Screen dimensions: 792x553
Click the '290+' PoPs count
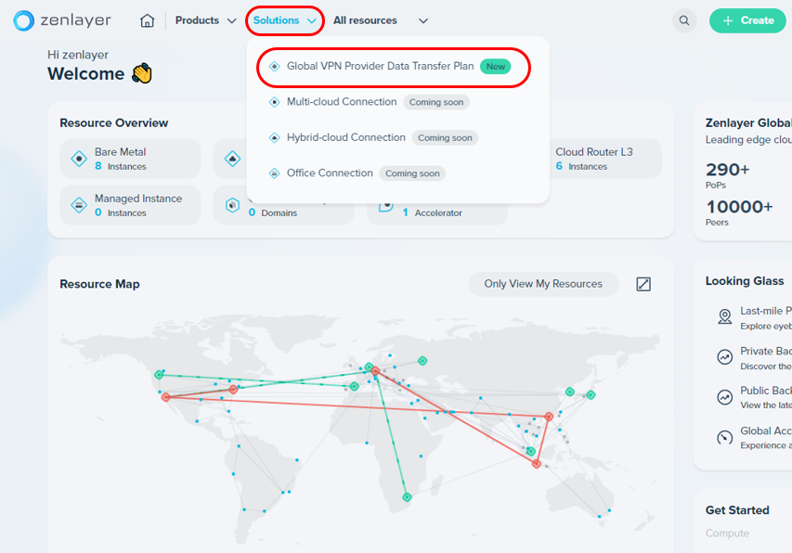click(x=727, y=170)
